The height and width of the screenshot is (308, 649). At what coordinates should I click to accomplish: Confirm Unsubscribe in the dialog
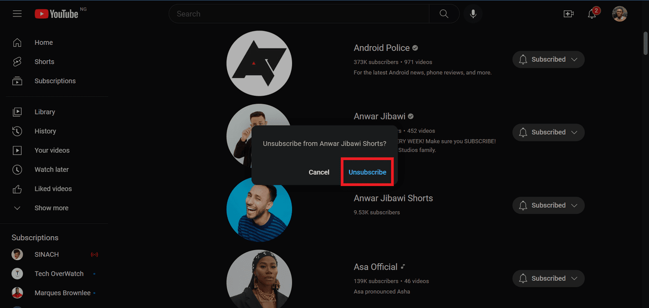pos(367,172)
